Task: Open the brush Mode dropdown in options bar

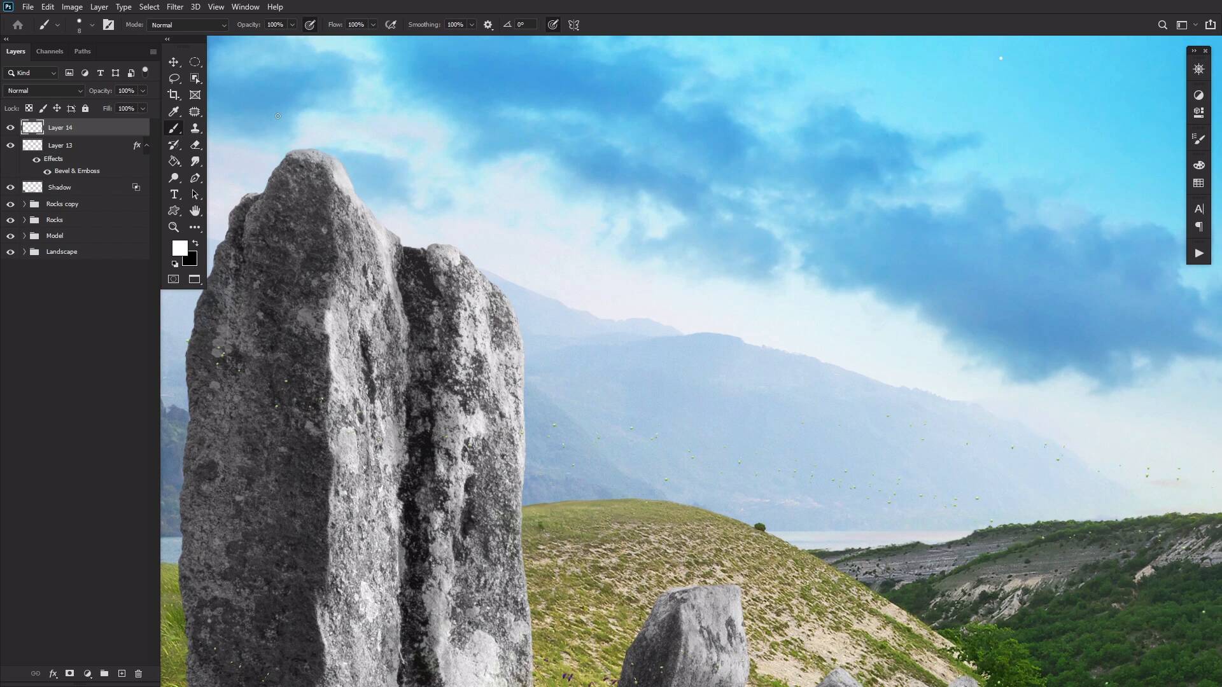Action: click(x=187, y=25)
